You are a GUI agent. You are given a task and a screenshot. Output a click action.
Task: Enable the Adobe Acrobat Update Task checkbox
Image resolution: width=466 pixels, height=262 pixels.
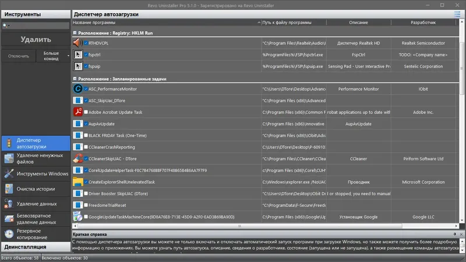[x=86, y=112]
